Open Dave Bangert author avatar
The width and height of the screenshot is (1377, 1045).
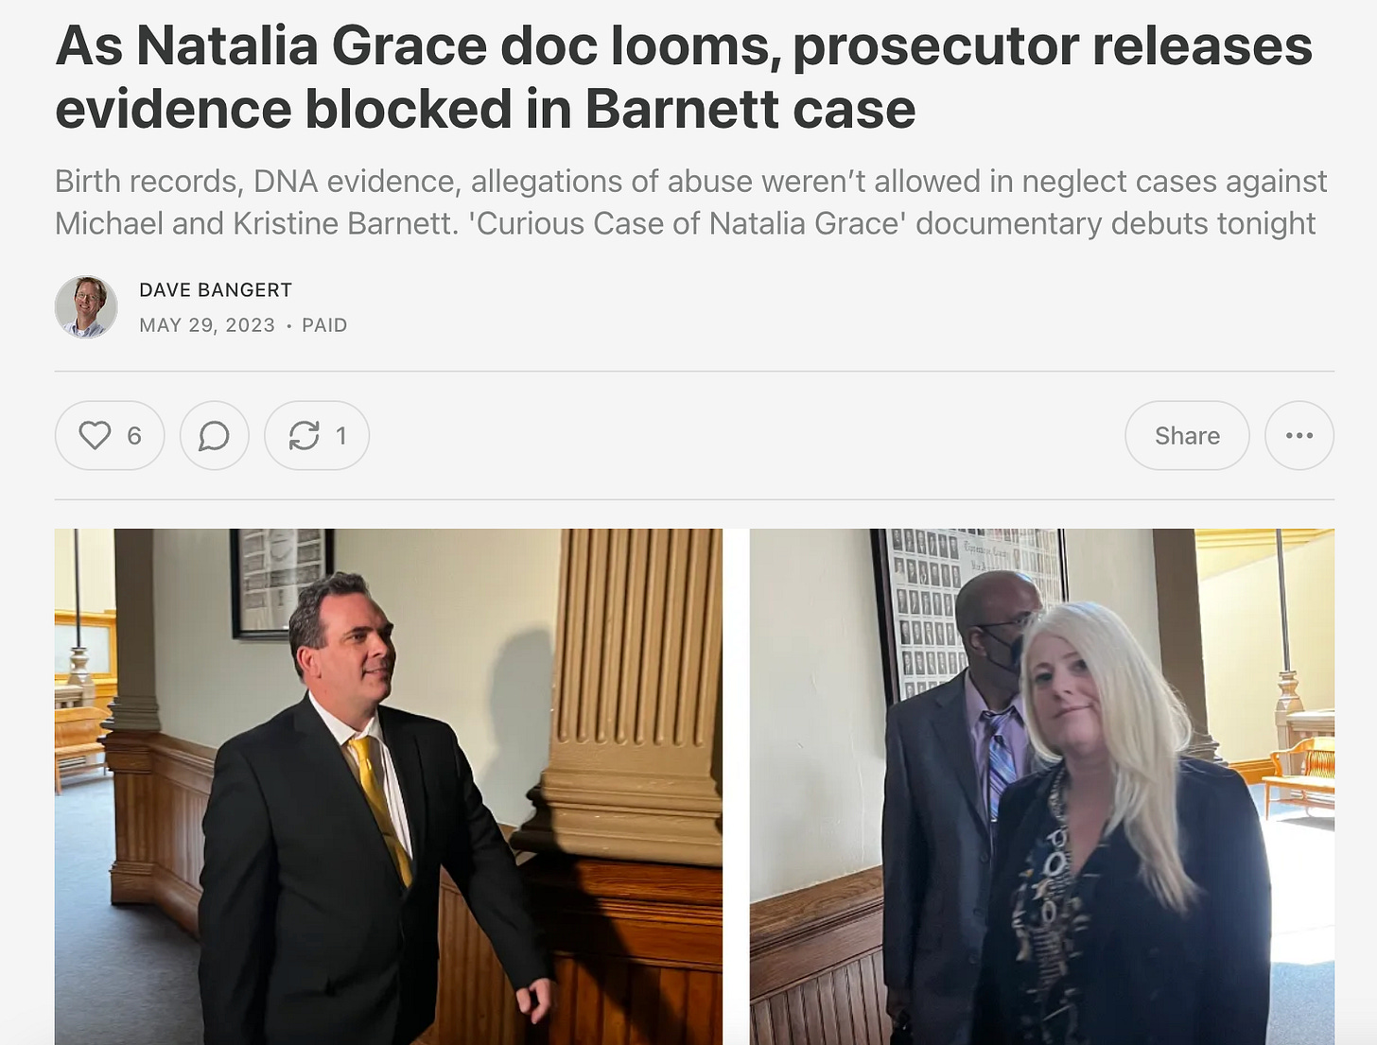(x=86, y=307)
